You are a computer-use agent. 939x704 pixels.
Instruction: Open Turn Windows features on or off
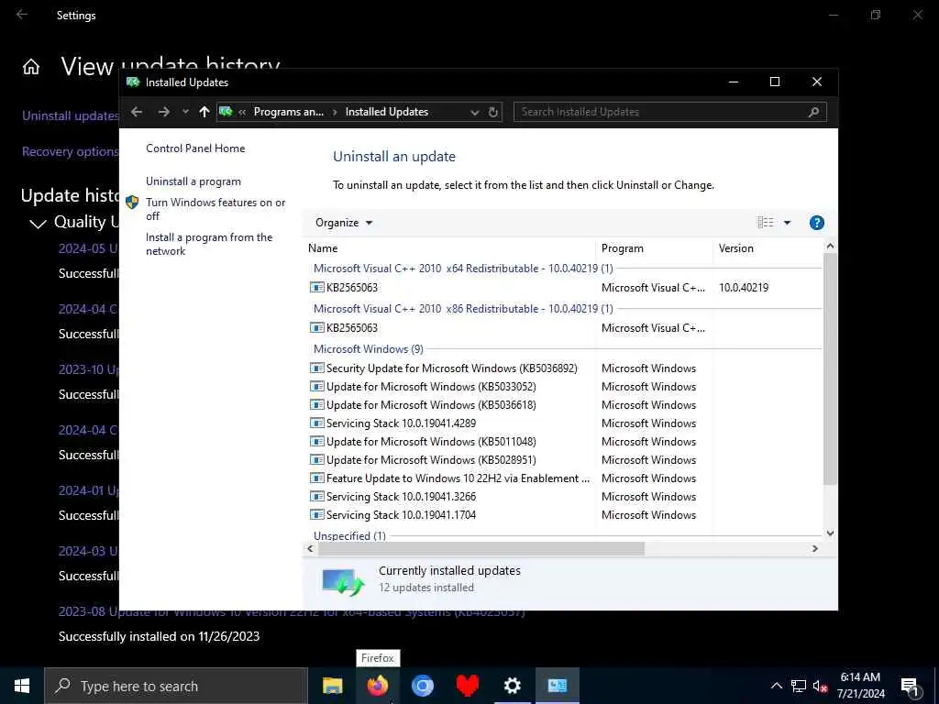point(215,209)
